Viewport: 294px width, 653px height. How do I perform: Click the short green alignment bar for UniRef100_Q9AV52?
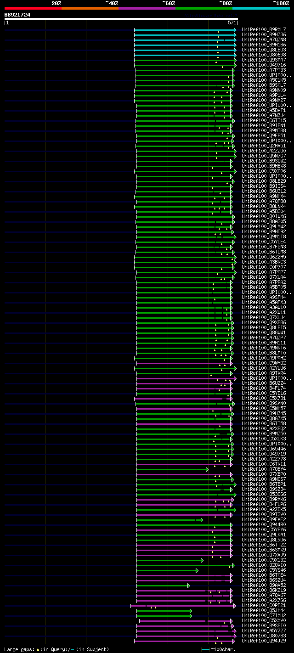point(163,585)
